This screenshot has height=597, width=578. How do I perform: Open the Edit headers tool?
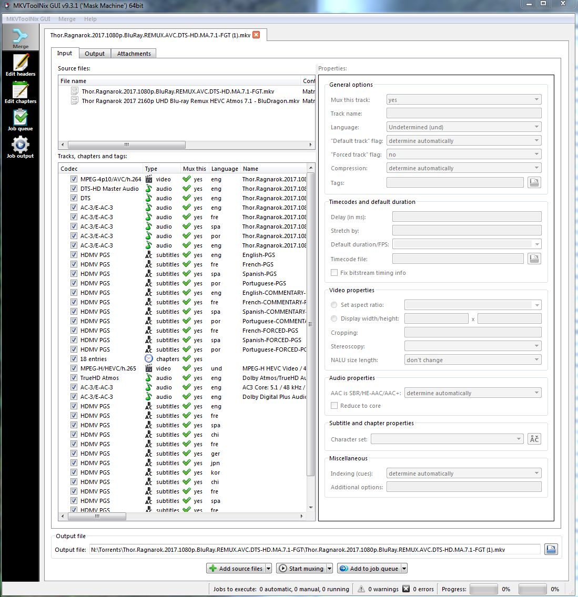coord(21,65)
